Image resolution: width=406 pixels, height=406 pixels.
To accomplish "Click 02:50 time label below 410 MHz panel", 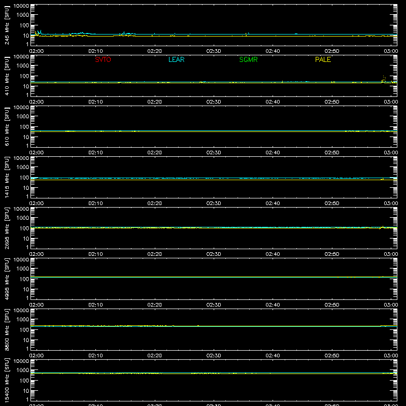I will [x=332, y=102].
